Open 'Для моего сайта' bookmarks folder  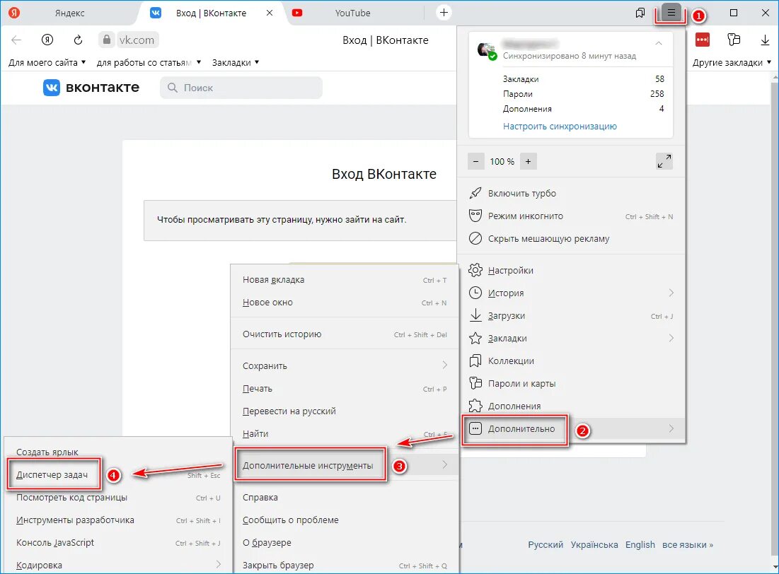click(47, 63)
